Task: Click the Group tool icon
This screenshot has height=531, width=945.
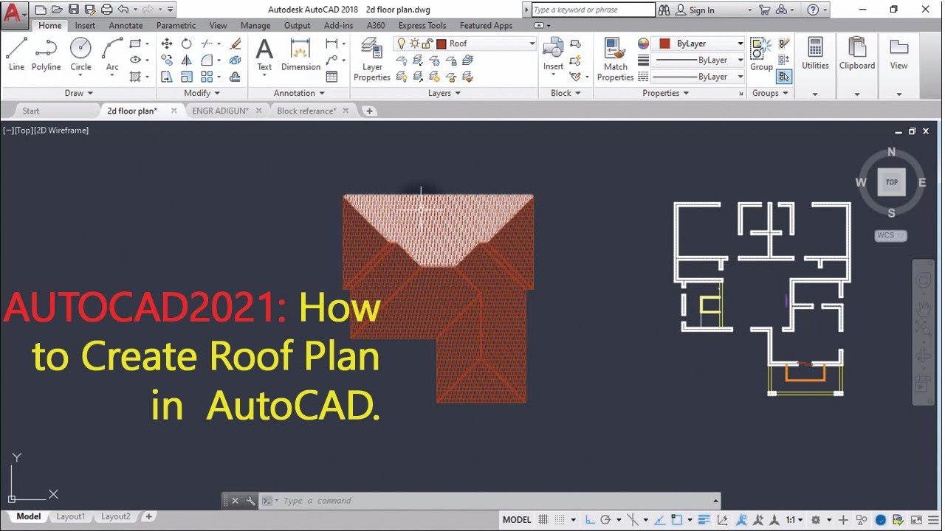Action: click(x=761, y=55)
